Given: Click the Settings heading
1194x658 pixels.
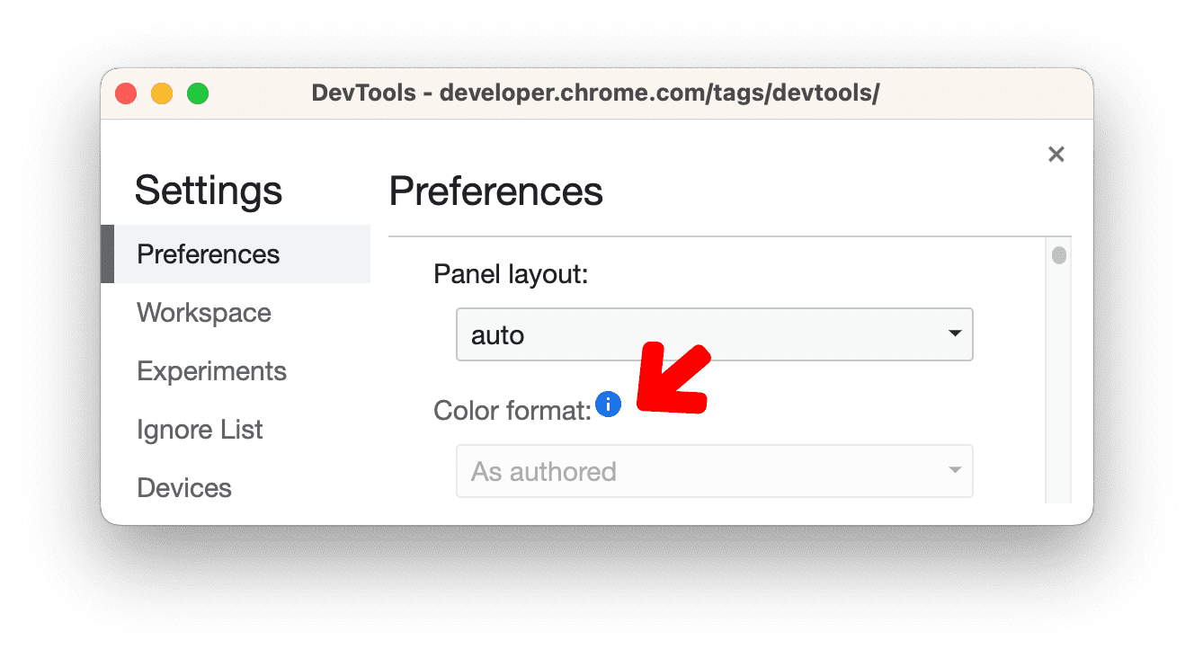Looking at the screenshot, I should click(x=208, y=190).
